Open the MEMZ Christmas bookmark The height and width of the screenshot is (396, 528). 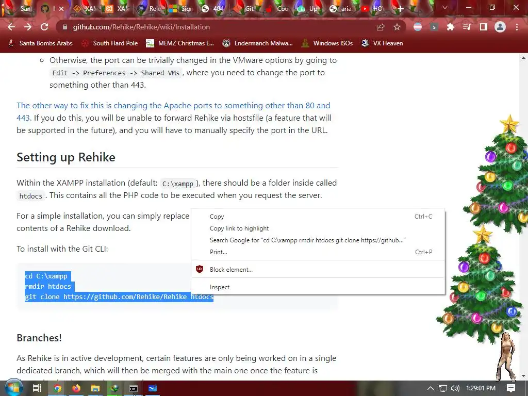pos(180,43)
